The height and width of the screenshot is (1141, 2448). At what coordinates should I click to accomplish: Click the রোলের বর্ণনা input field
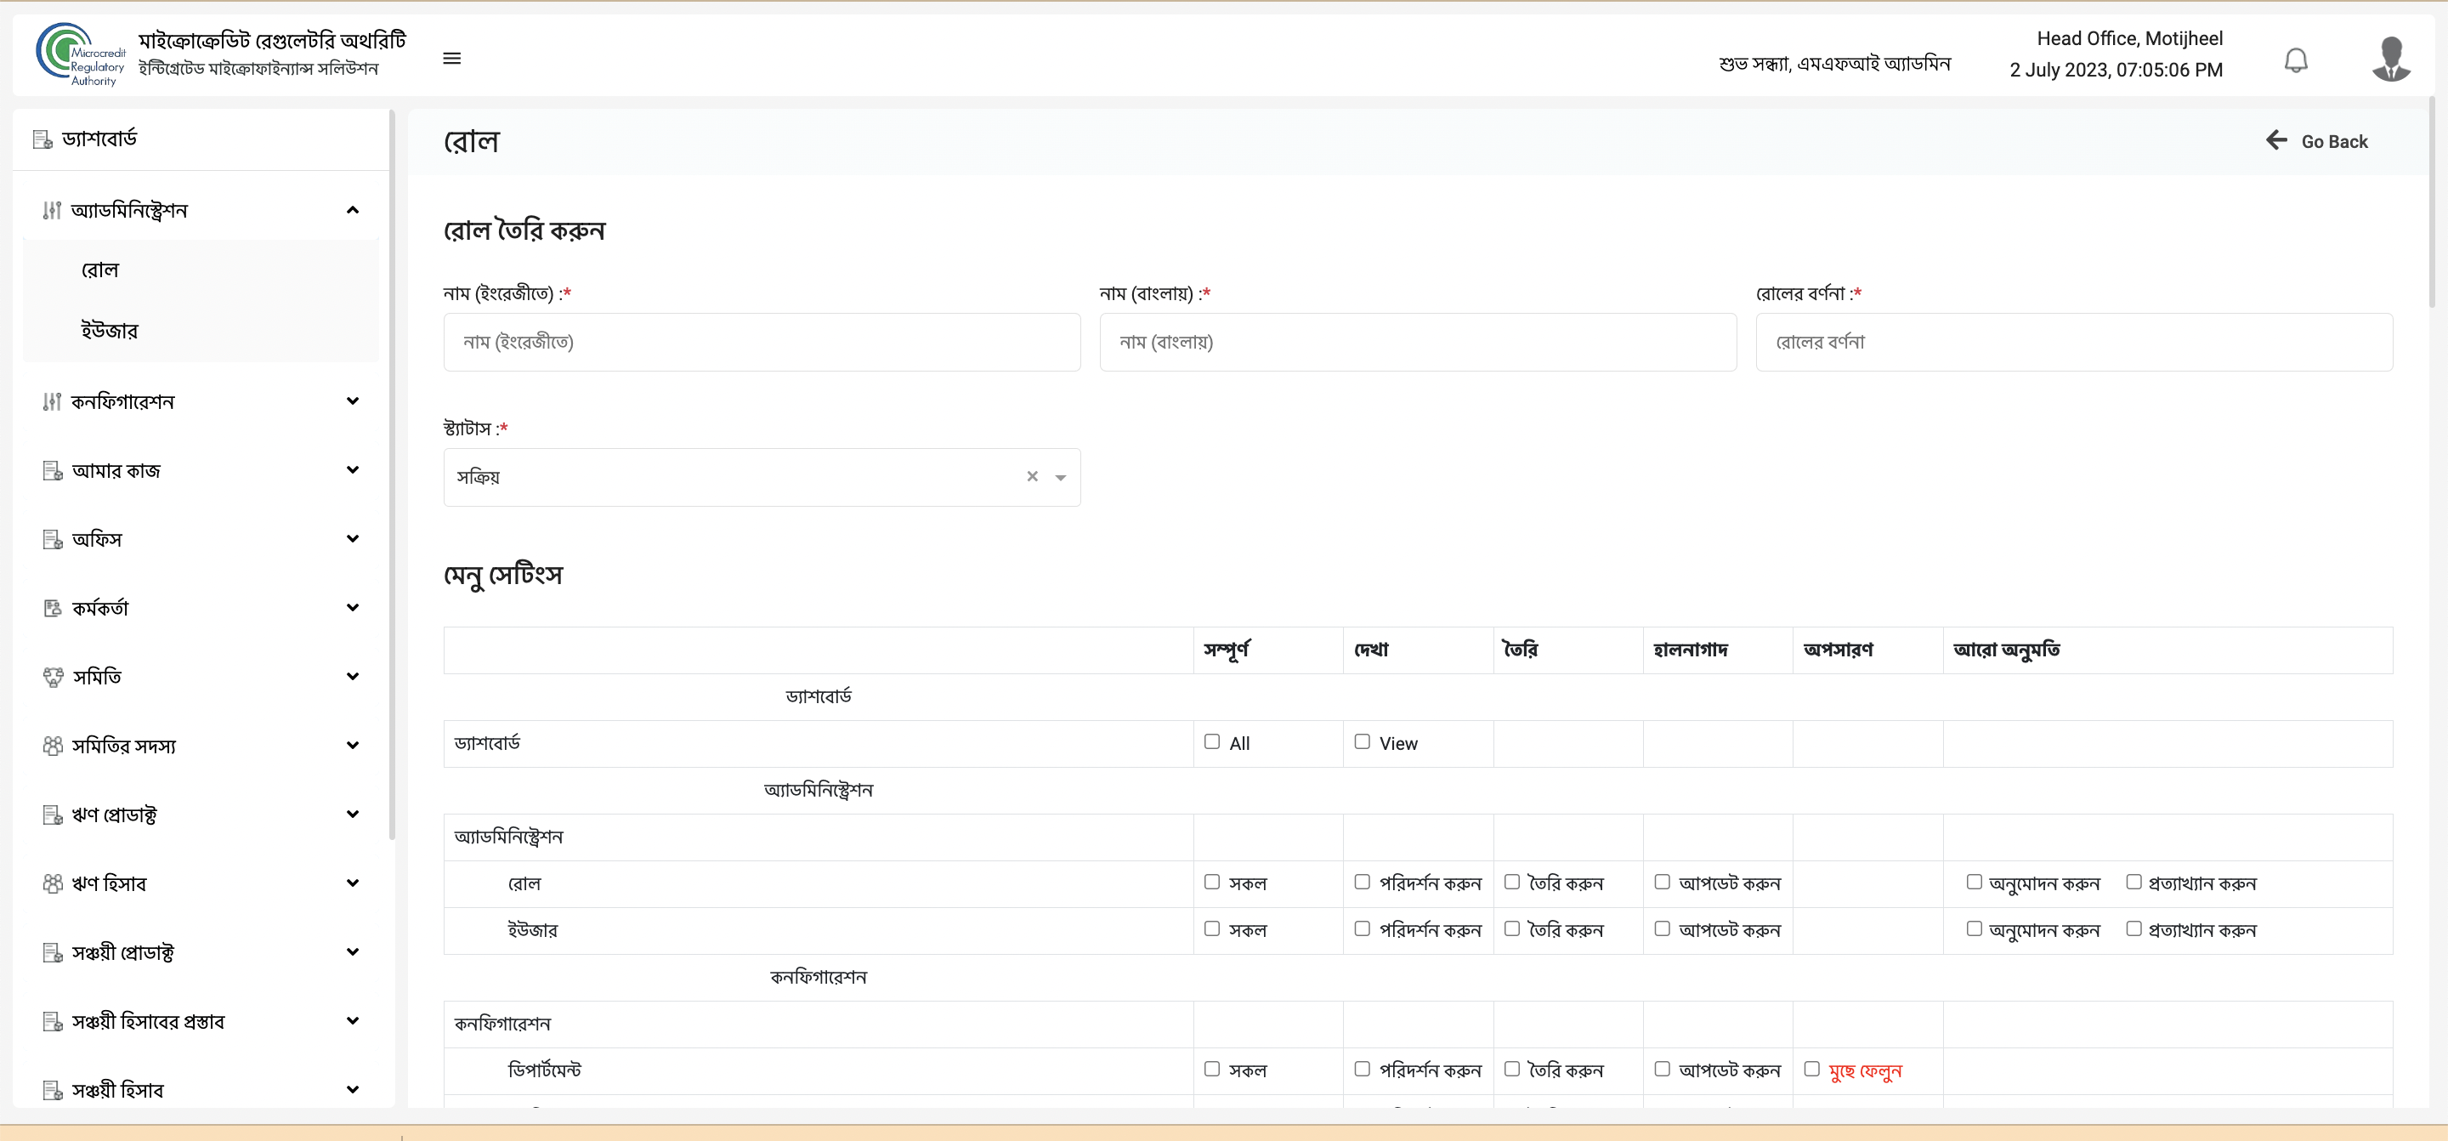2074,343
